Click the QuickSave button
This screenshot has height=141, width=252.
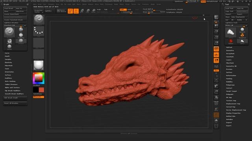[x=179, y=2]
